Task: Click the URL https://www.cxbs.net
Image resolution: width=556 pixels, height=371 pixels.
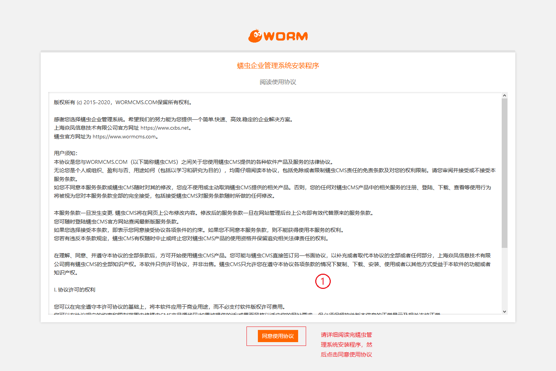Action: [x=164, y=128]
